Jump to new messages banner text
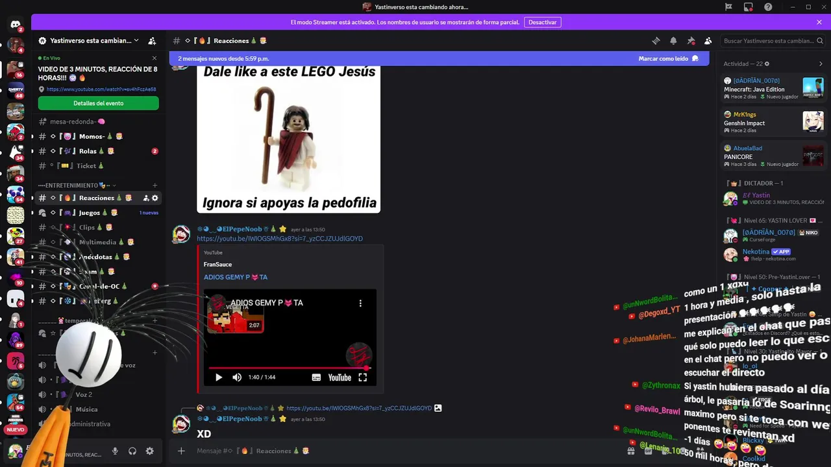Image resolution: width=831 pixels, height=467 pixels. point(223,58)
